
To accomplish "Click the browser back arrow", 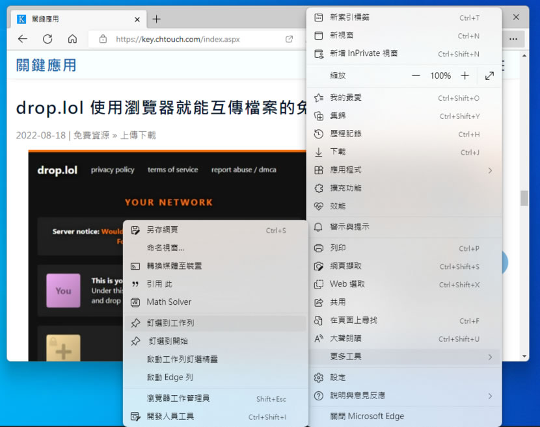I will [23, 39].
